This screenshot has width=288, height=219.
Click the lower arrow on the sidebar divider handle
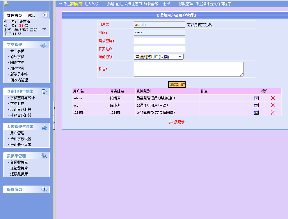(54, 122)
